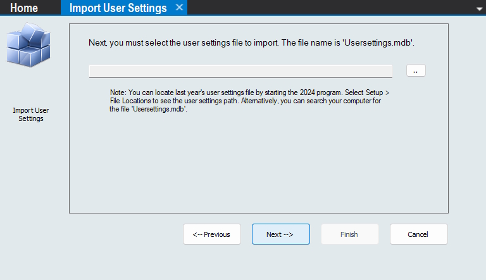Proceed with the Next button

pos(280,234)
